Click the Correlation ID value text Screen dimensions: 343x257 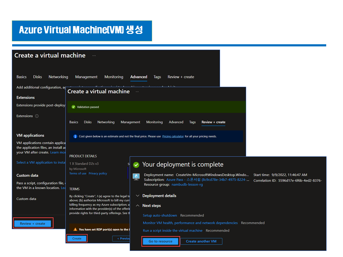point(300,181)
